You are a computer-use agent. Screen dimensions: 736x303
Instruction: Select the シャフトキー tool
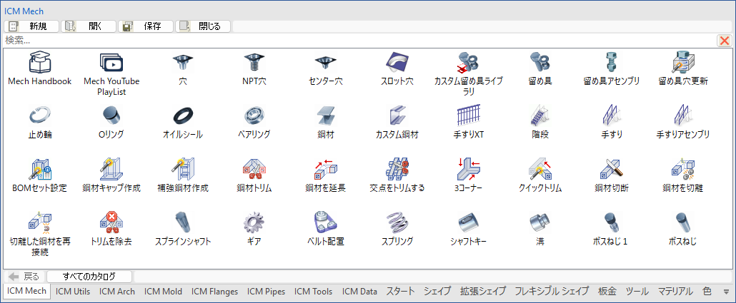pos(468,222)
